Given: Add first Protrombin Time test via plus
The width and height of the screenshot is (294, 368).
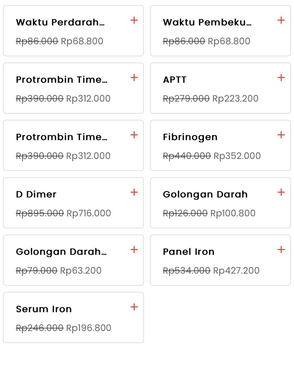Looking at the screenshot, I should click(134, 78).
